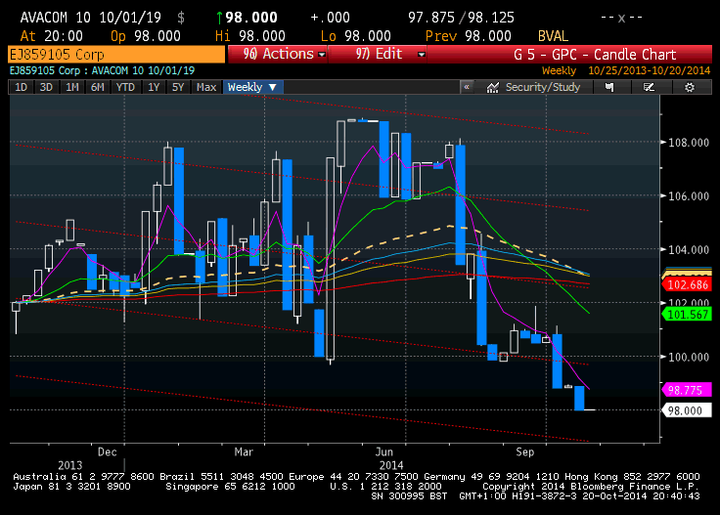The image size is (720, 515).
Task: Click the date range 10/25/2013-10/20/2014
Action: (x=649, y=70)
